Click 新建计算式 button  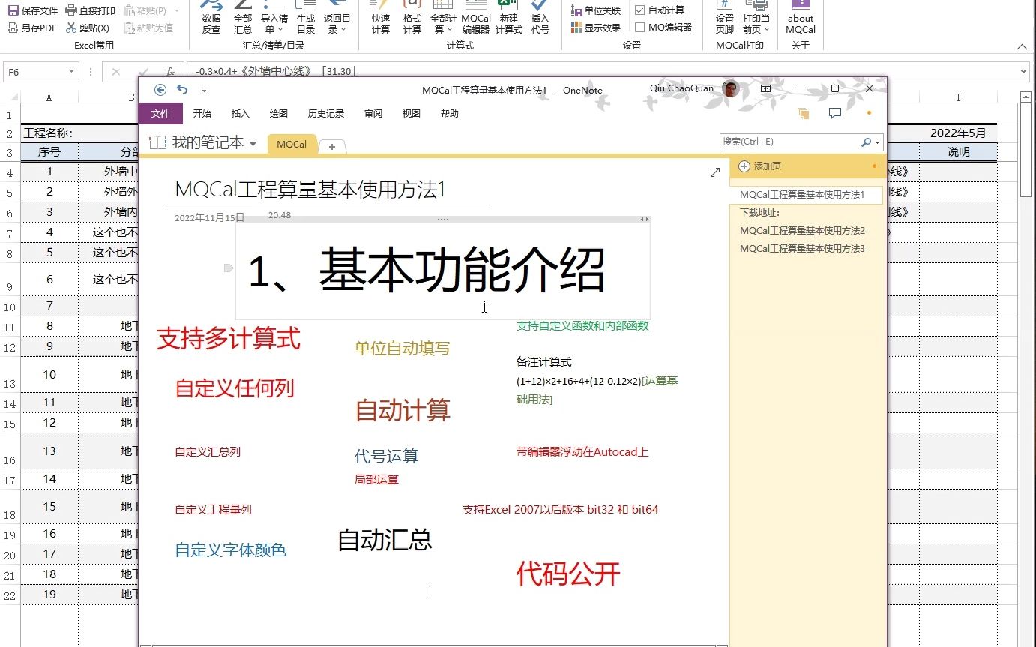[509, 18]
